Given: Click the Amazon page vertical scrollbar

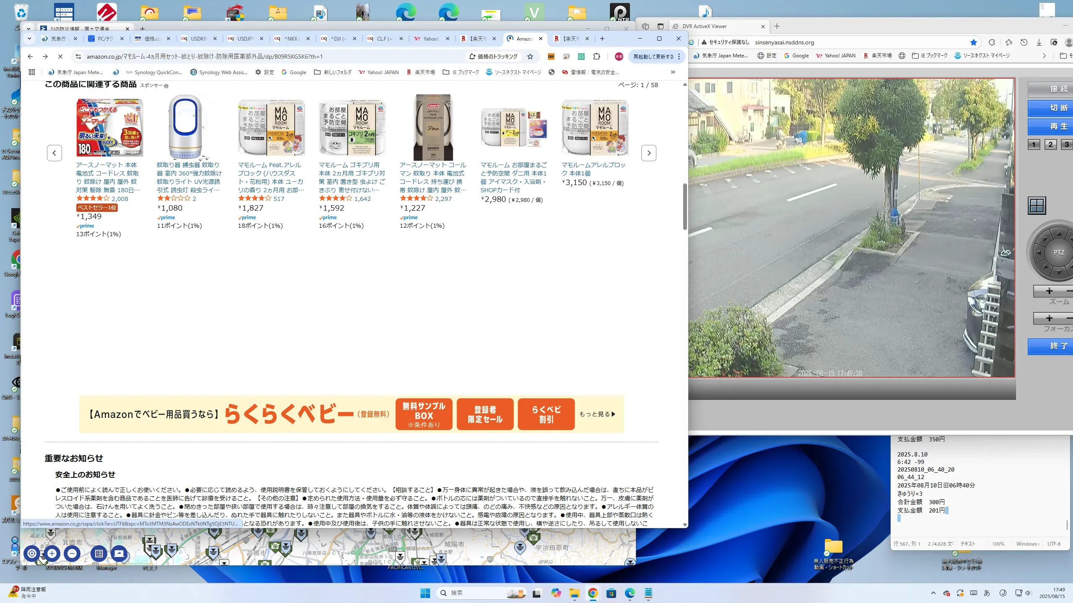Looking at the screenshot, I should [x=685, y=206].
